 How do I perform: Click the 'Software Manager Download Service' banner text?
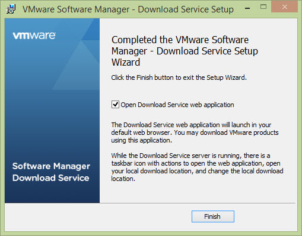[51, 172]
